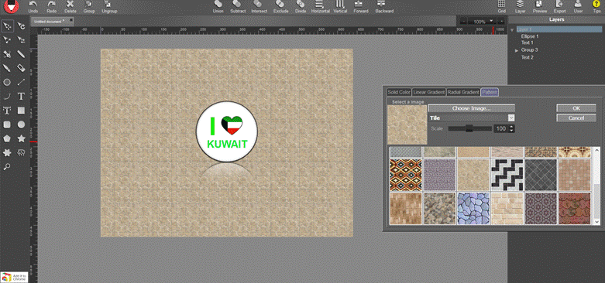Choose the beige brick wall pattern
605x283 pixels.
pyautogui.click(x=507, y=209)
